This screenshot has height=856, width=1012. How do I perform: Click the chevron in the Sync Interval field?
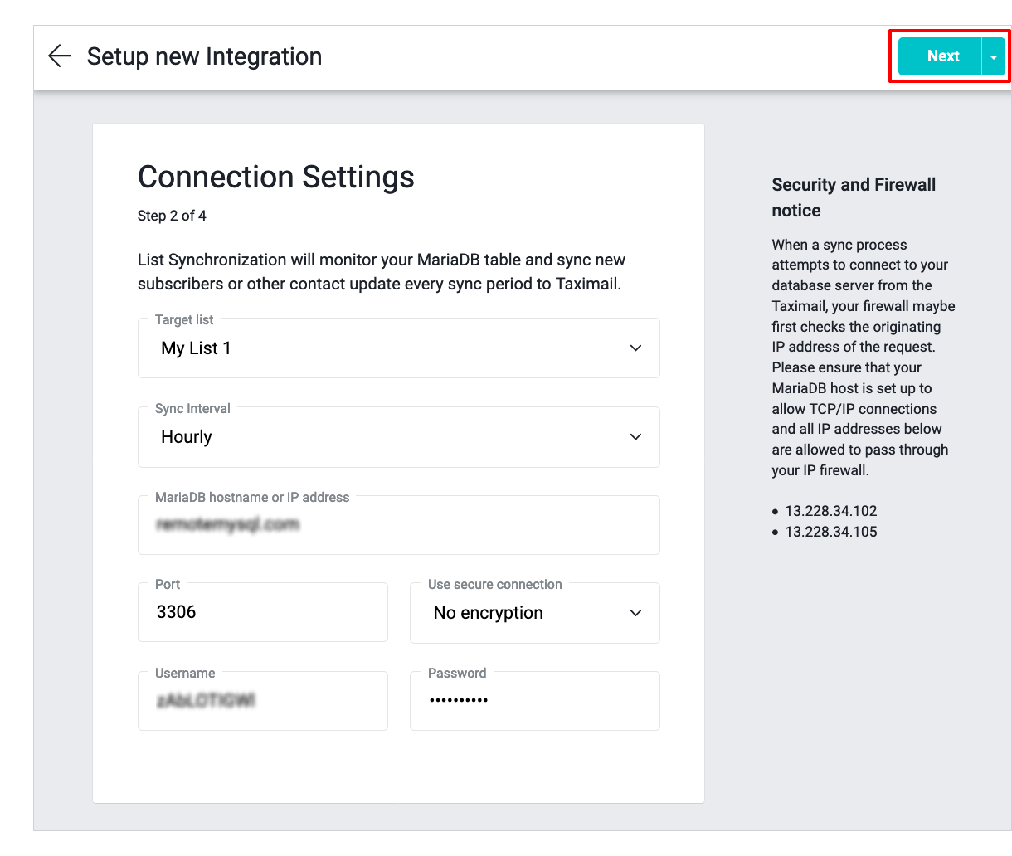[635, 437]
